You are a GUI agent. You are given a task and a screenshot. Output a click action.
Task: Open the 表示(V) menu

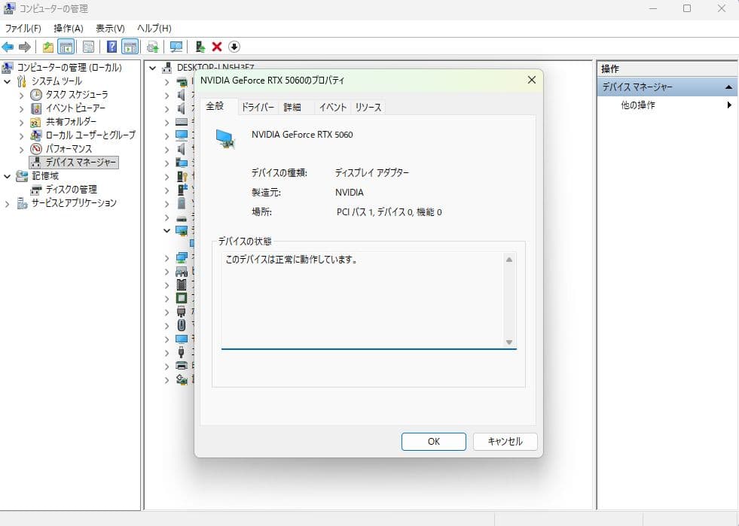coord(110,29)
